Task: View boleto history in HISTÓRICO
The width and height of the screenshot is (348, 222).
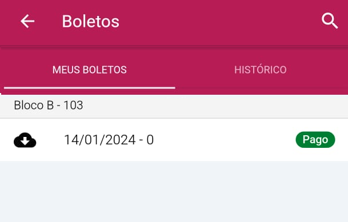Action: tap(261, 70)
